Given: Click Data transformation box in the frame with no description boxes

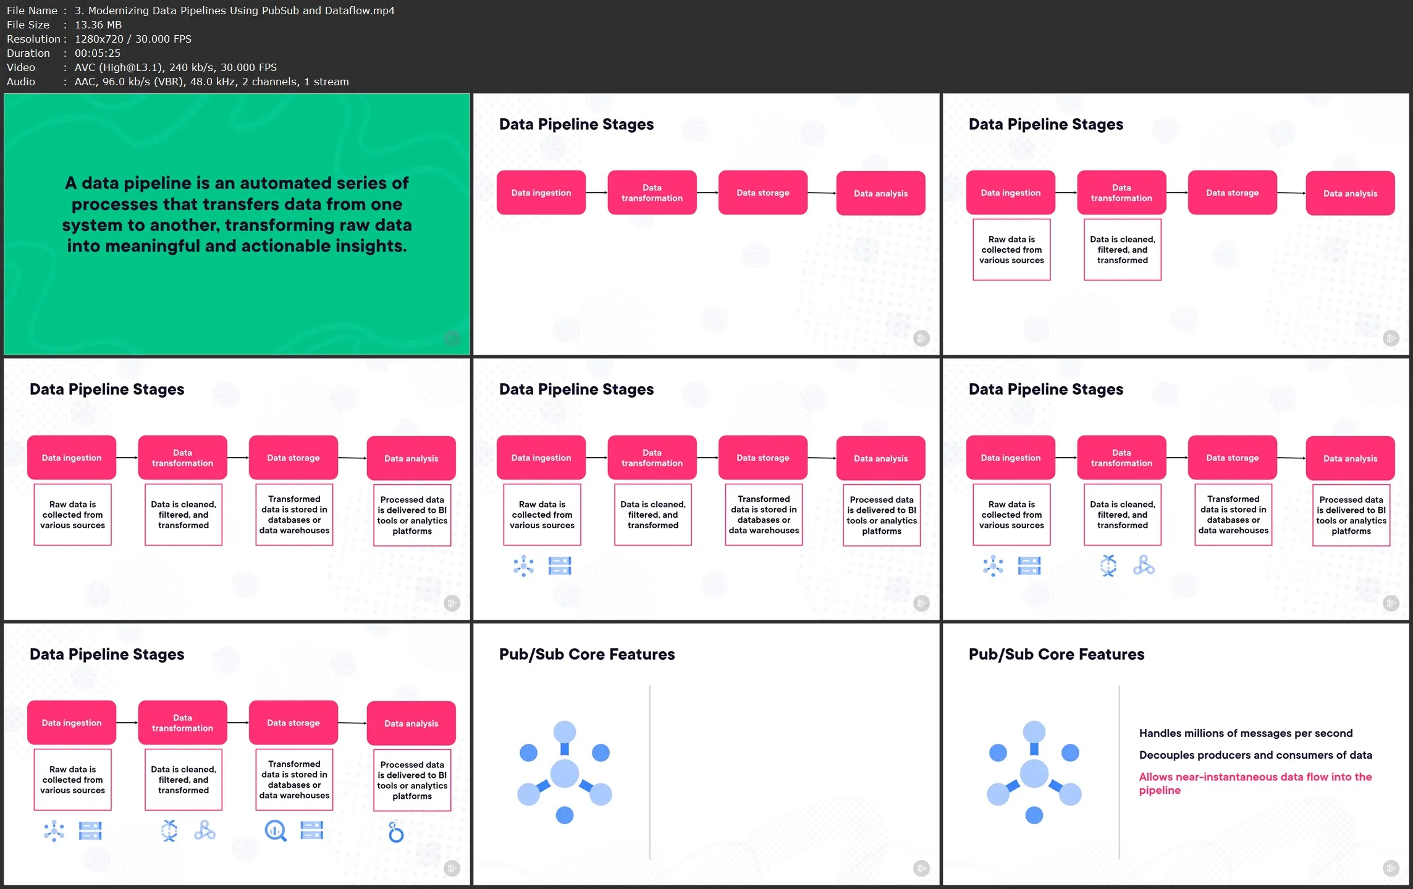Looking at the screenshot, I should click(652, 193).
